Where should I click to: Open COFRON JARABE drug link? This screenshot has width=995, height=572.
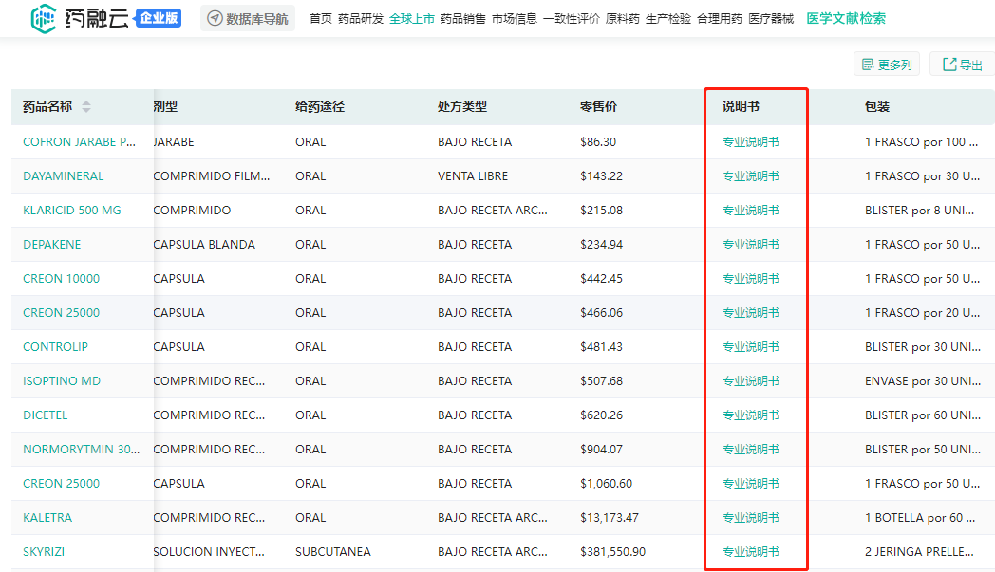(x=80, y=142)
